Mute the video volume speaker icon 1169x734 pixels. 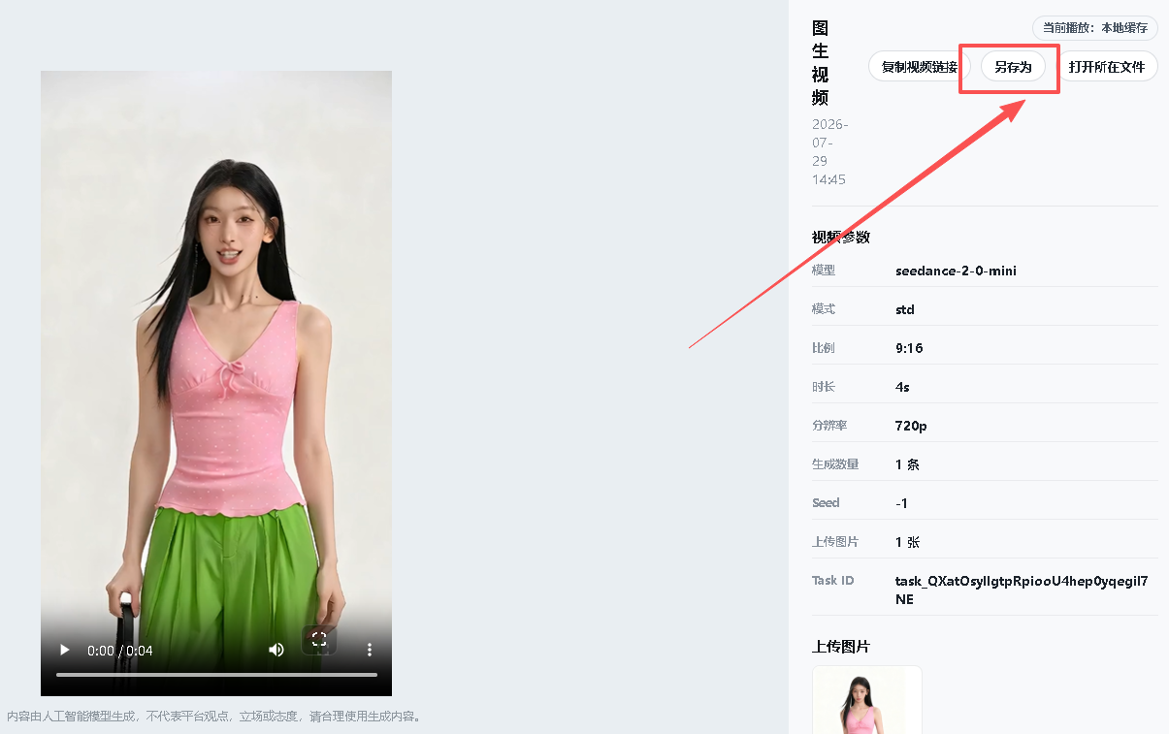(276, 650)
